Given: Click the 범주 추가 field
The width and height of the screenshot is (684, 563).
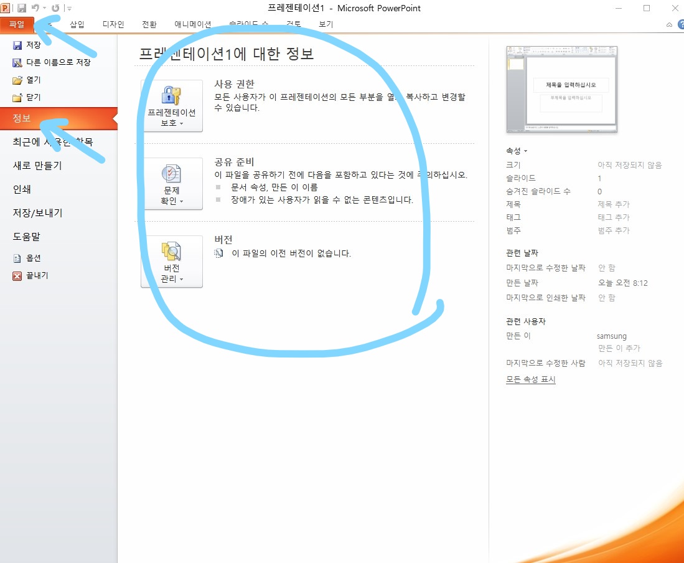Looking at the screenshot, I should pos(614,230).
